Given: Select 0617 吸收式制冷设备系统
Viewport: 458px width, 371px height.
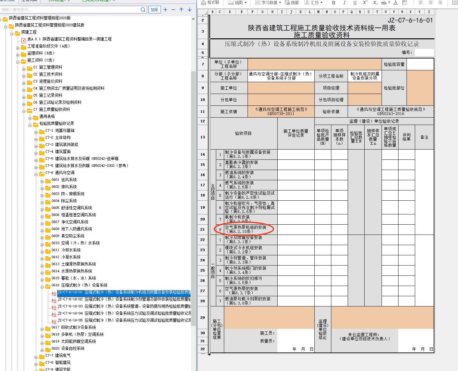Looking at the screenshot, I should (x=74, y=327).
